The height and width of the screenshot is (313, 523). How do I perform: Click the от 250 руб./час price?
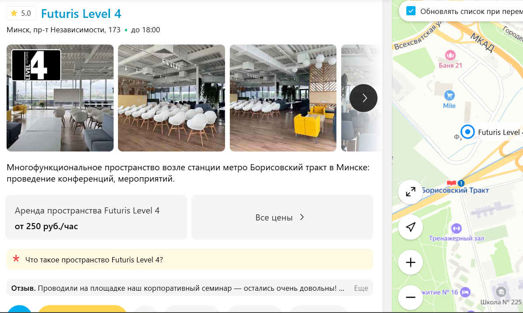coord(46,226)
